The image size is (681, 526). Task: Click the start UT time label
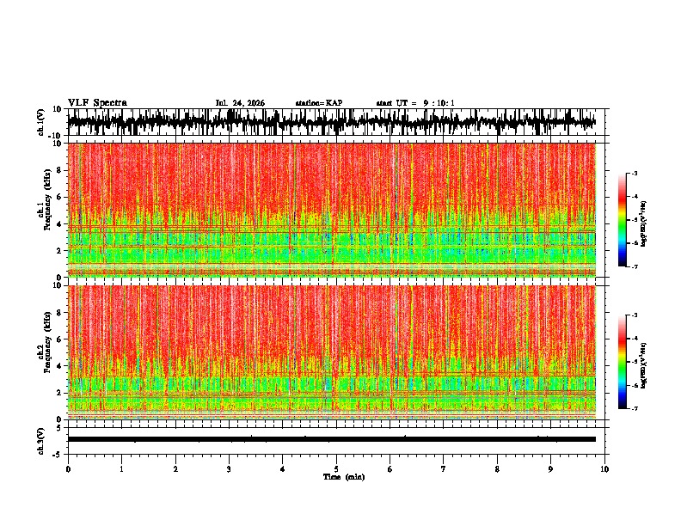point(415,103)
